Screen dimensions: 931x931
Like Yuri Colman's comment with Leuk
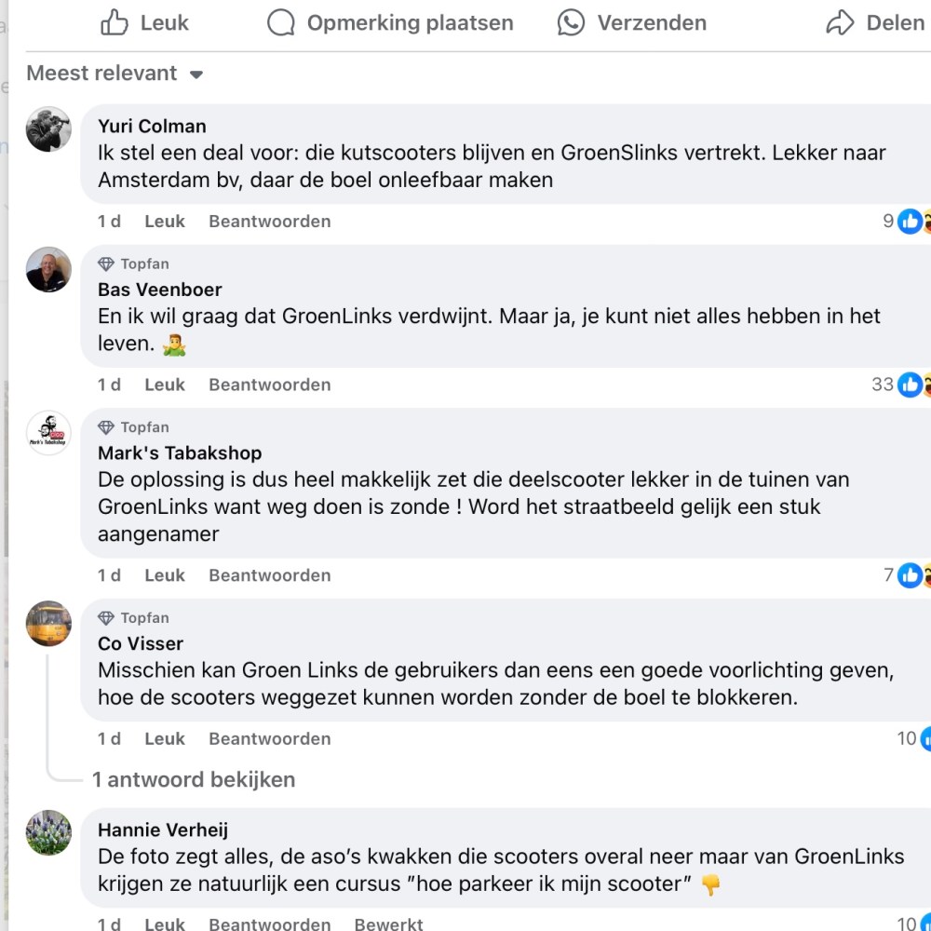[x=165, y=222]
